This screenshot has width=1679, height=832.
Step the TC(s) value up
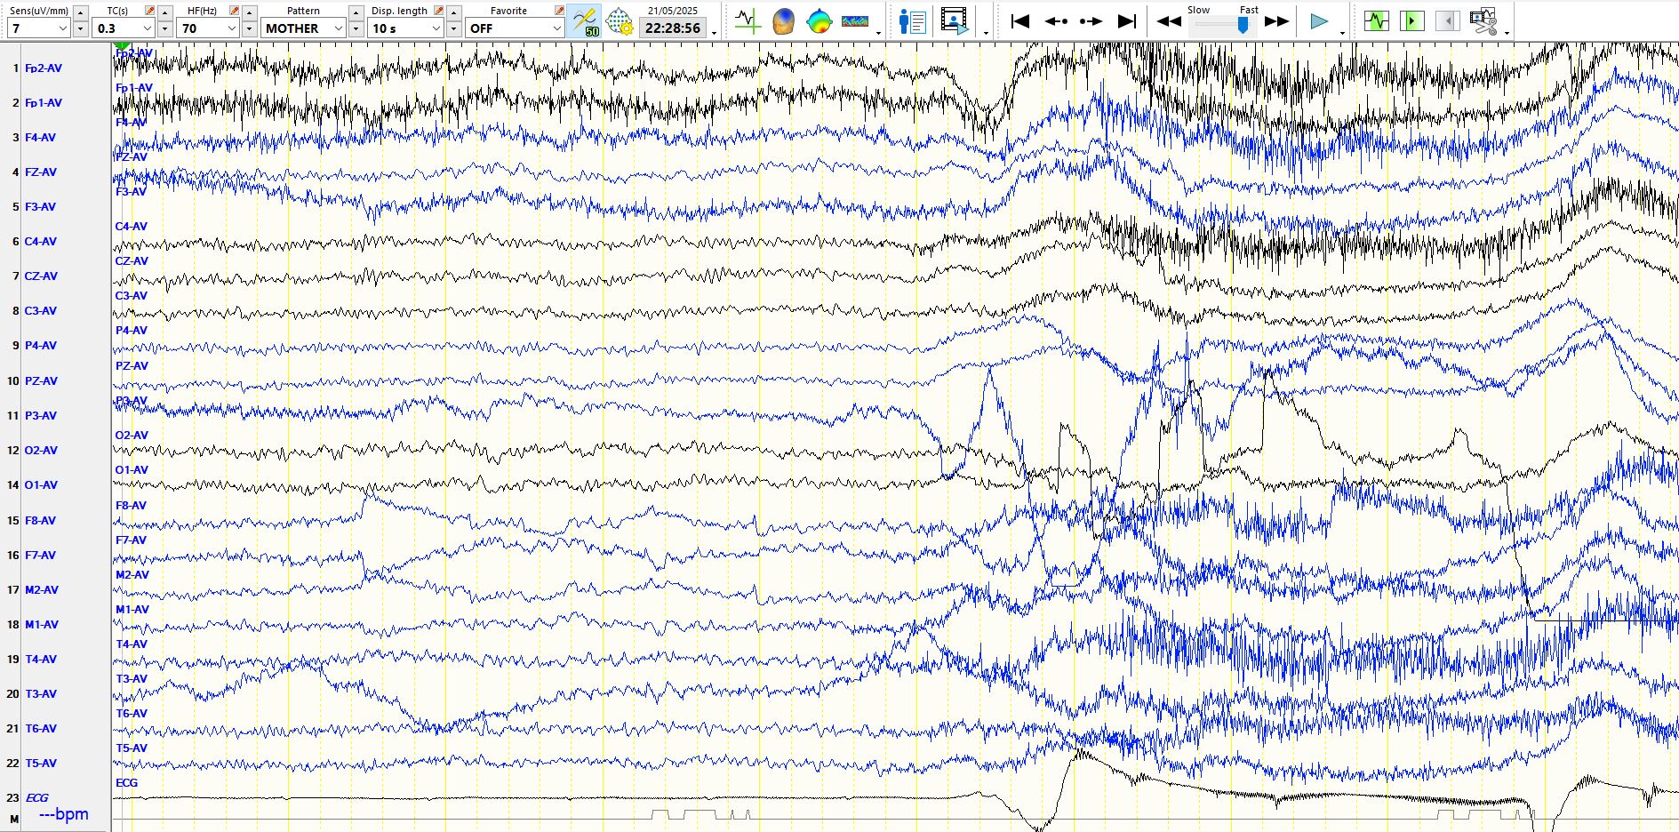(164, 12)
